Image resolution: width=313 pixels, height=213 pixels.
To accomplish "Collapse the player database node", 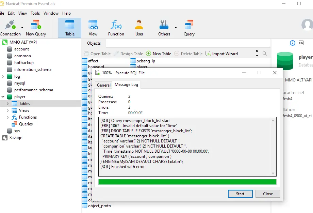I will pyautogui.click(x=3, y=97).
